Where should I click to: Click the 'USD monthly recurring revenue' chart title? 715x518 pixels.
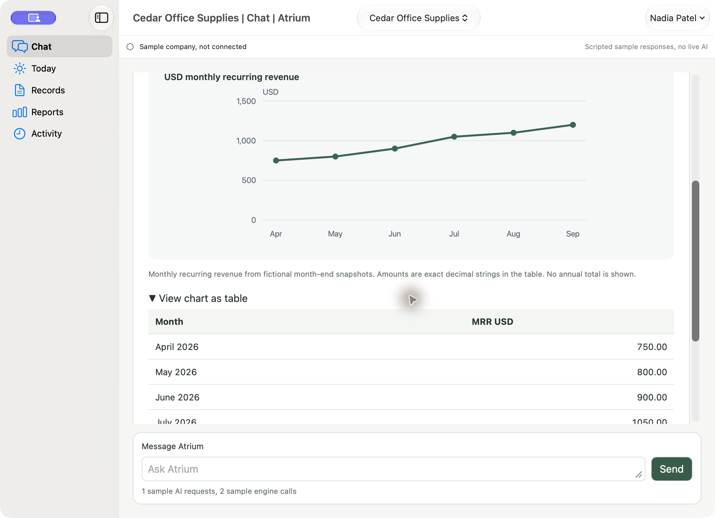[x=232, y=77]
